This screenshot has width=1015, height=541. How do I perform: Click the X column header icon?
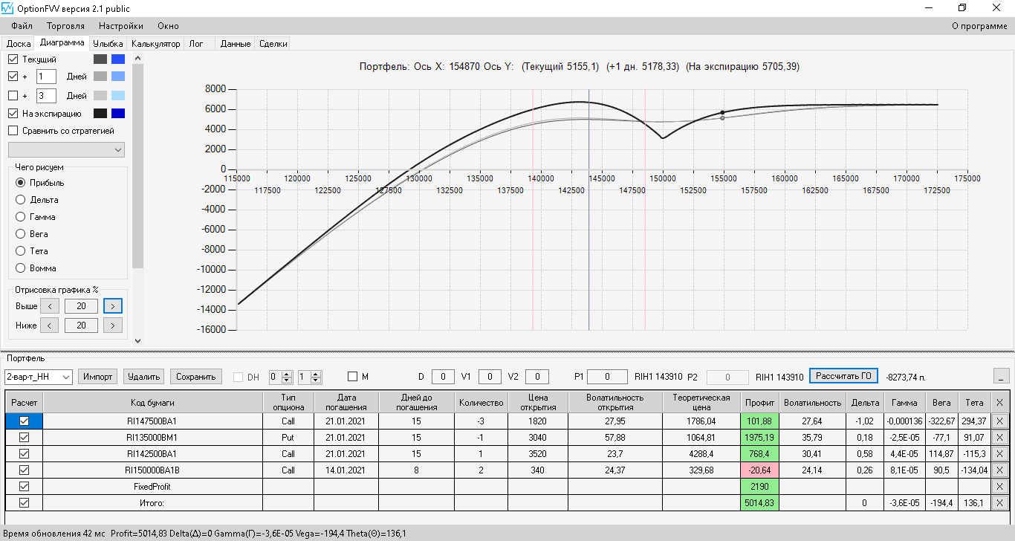[999, 402]
